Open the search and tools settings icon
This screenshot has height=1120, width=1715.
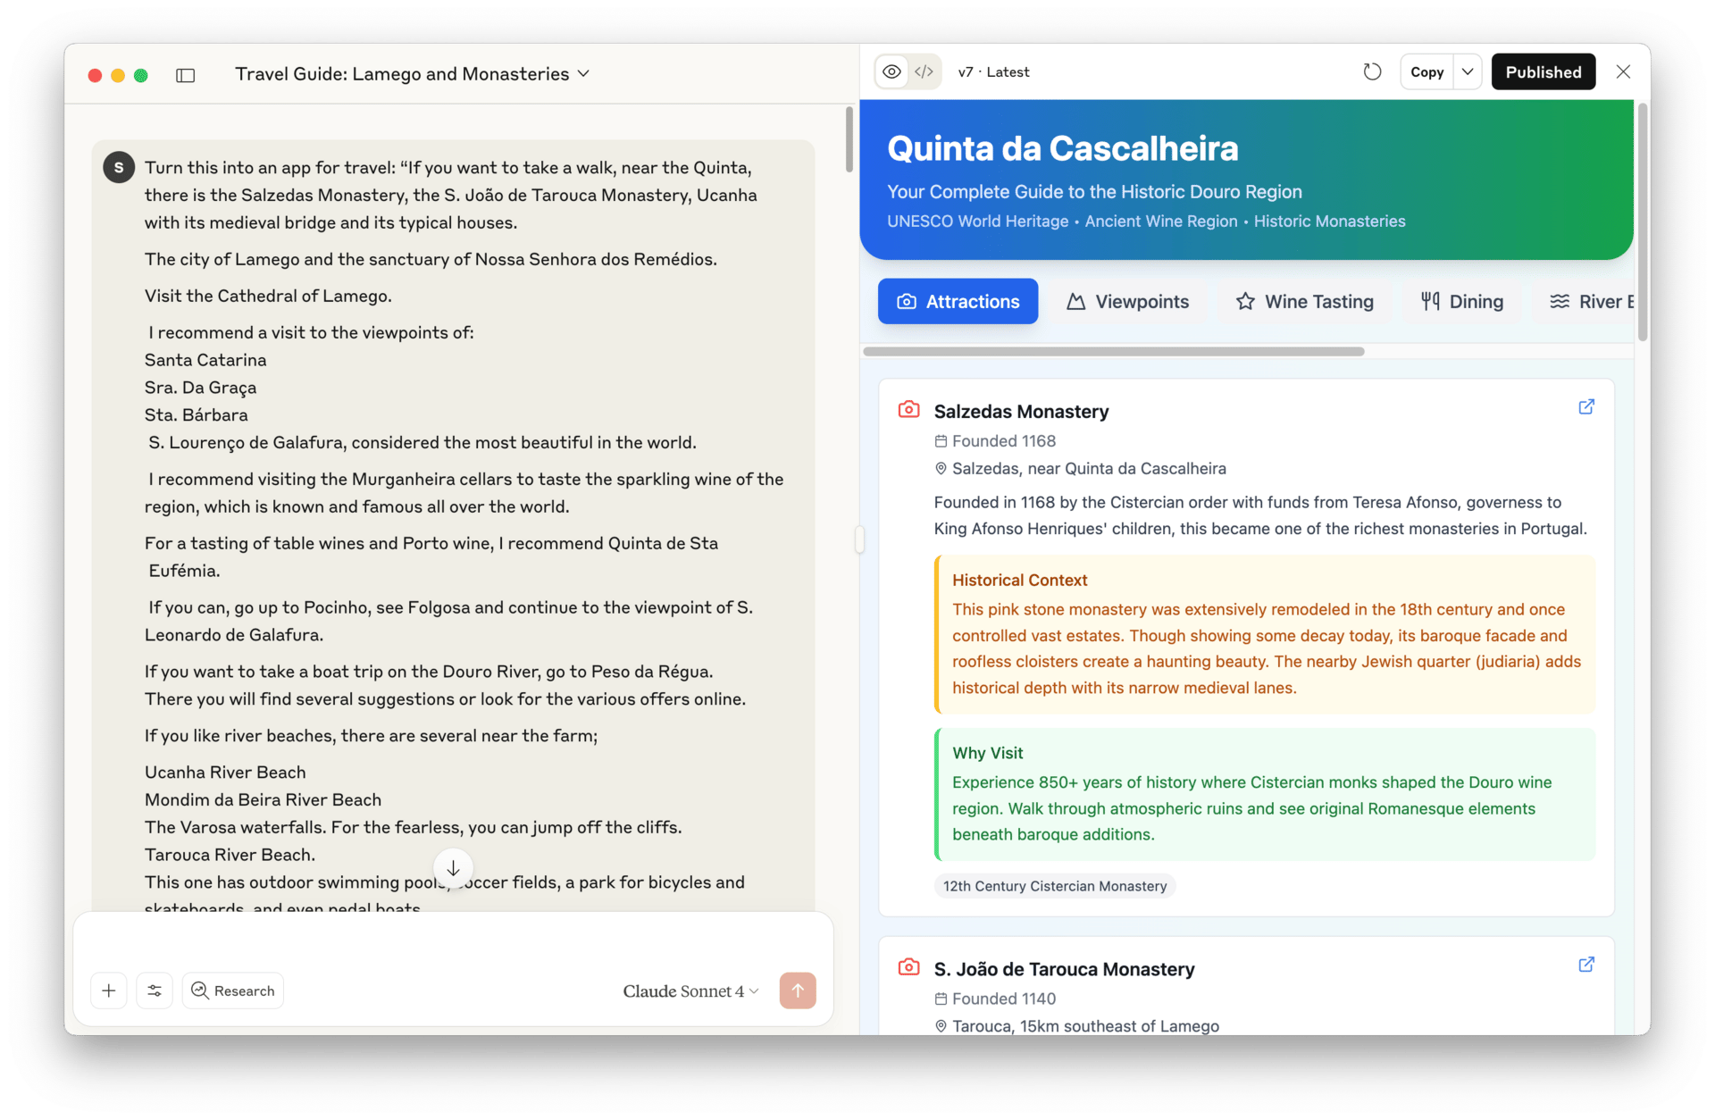coord(155,990)
